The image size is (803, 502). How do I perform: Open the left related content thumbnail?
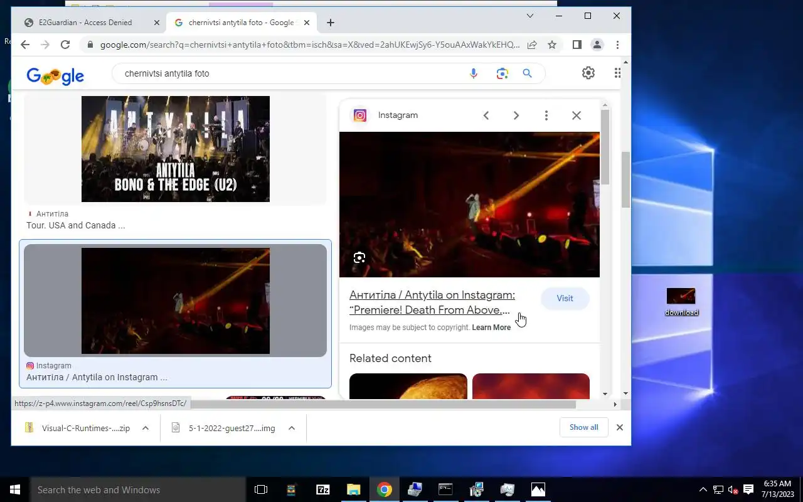(x=408, y=387)
